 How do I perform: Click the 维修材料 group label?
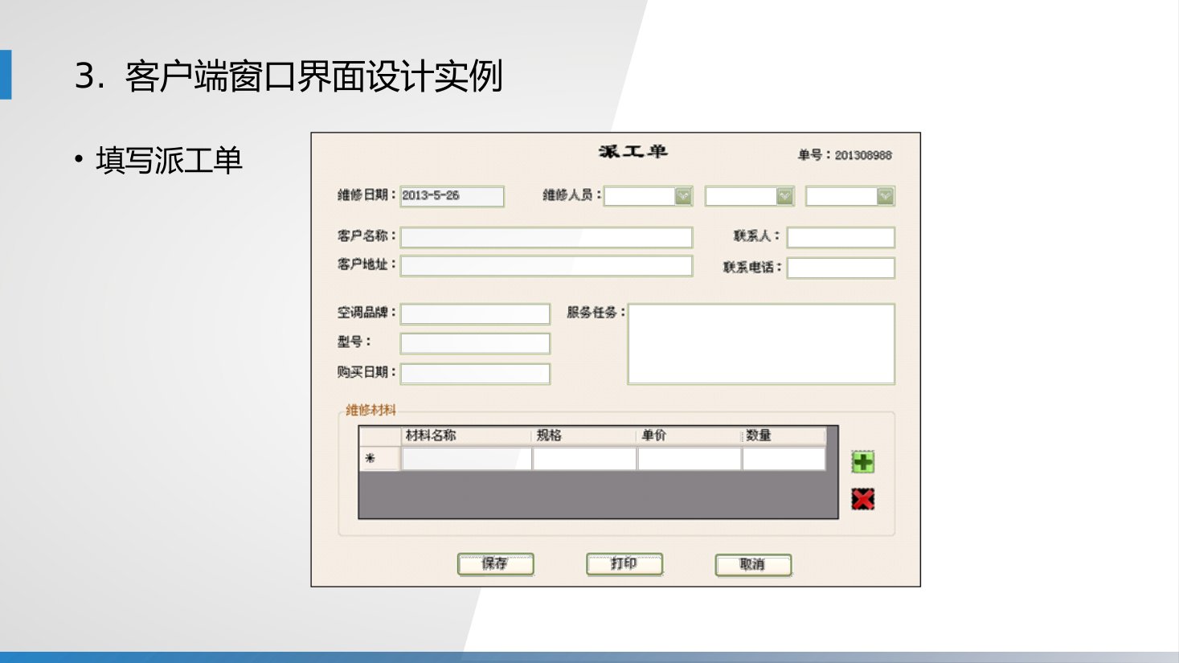click(370, 410)
